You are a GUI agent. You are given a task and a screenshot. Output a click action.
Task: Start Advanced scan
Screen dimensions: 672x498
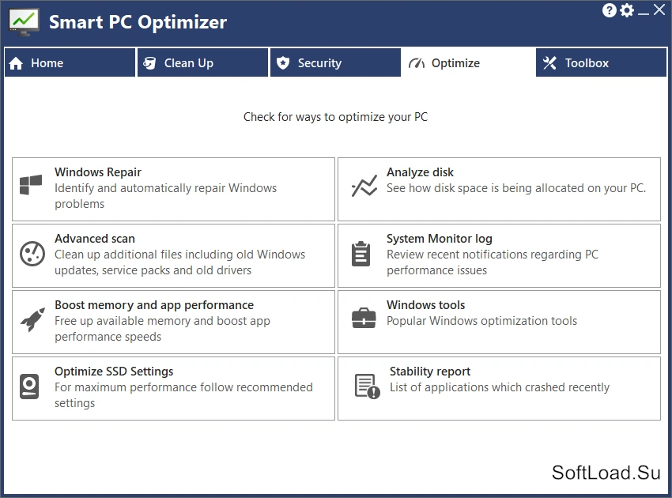[174, 256]
